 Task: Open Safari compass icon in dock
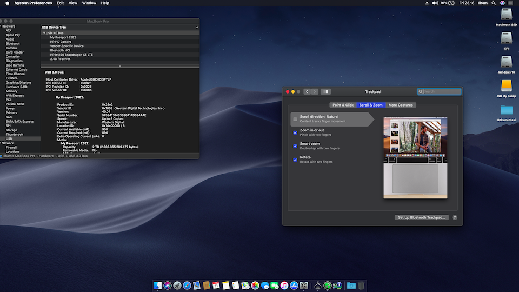coord(187,286)
